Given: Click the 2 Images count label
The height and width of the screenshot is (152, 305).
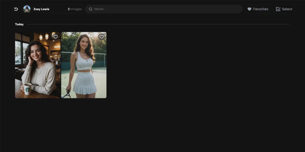Looking at the screenshot, I should pos(75,9).
